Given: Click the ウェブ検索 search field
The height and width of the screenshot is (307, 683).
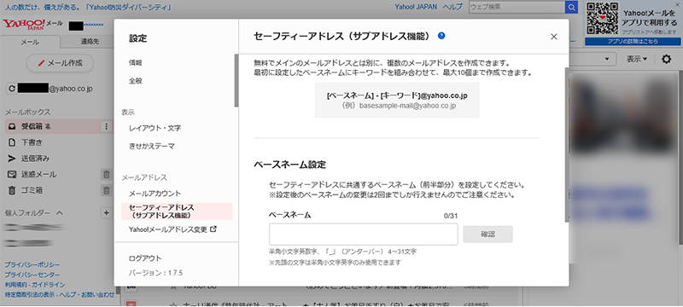Looking at the screenshot, I should 517,8.
